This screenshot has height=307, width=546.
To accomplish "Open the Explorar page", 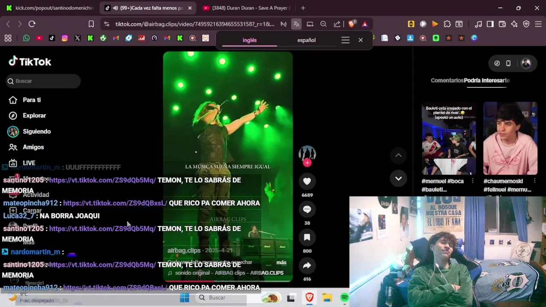I will [x=28, y=116].
